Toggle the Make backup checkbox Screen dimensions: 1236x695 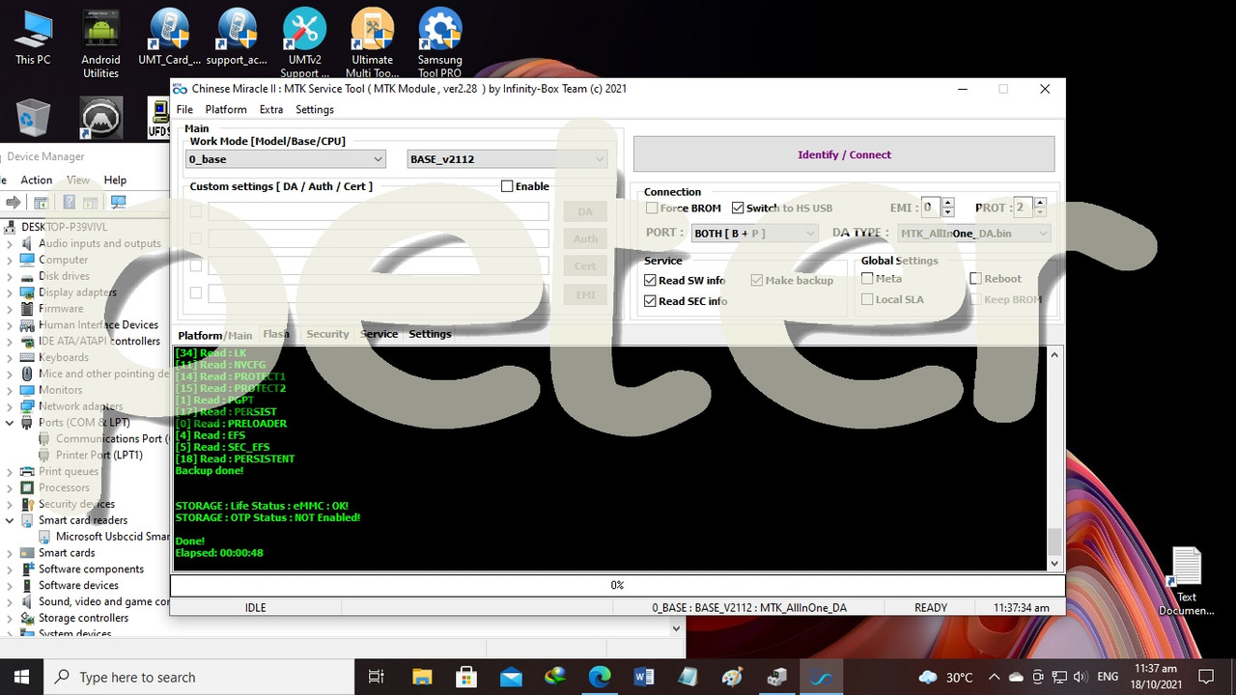(757, 280)
